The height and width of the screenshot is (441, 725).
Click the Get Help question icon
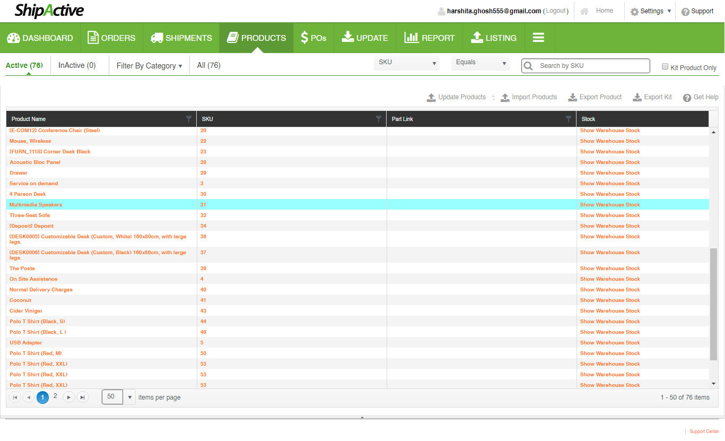click(x=687, y=98)
